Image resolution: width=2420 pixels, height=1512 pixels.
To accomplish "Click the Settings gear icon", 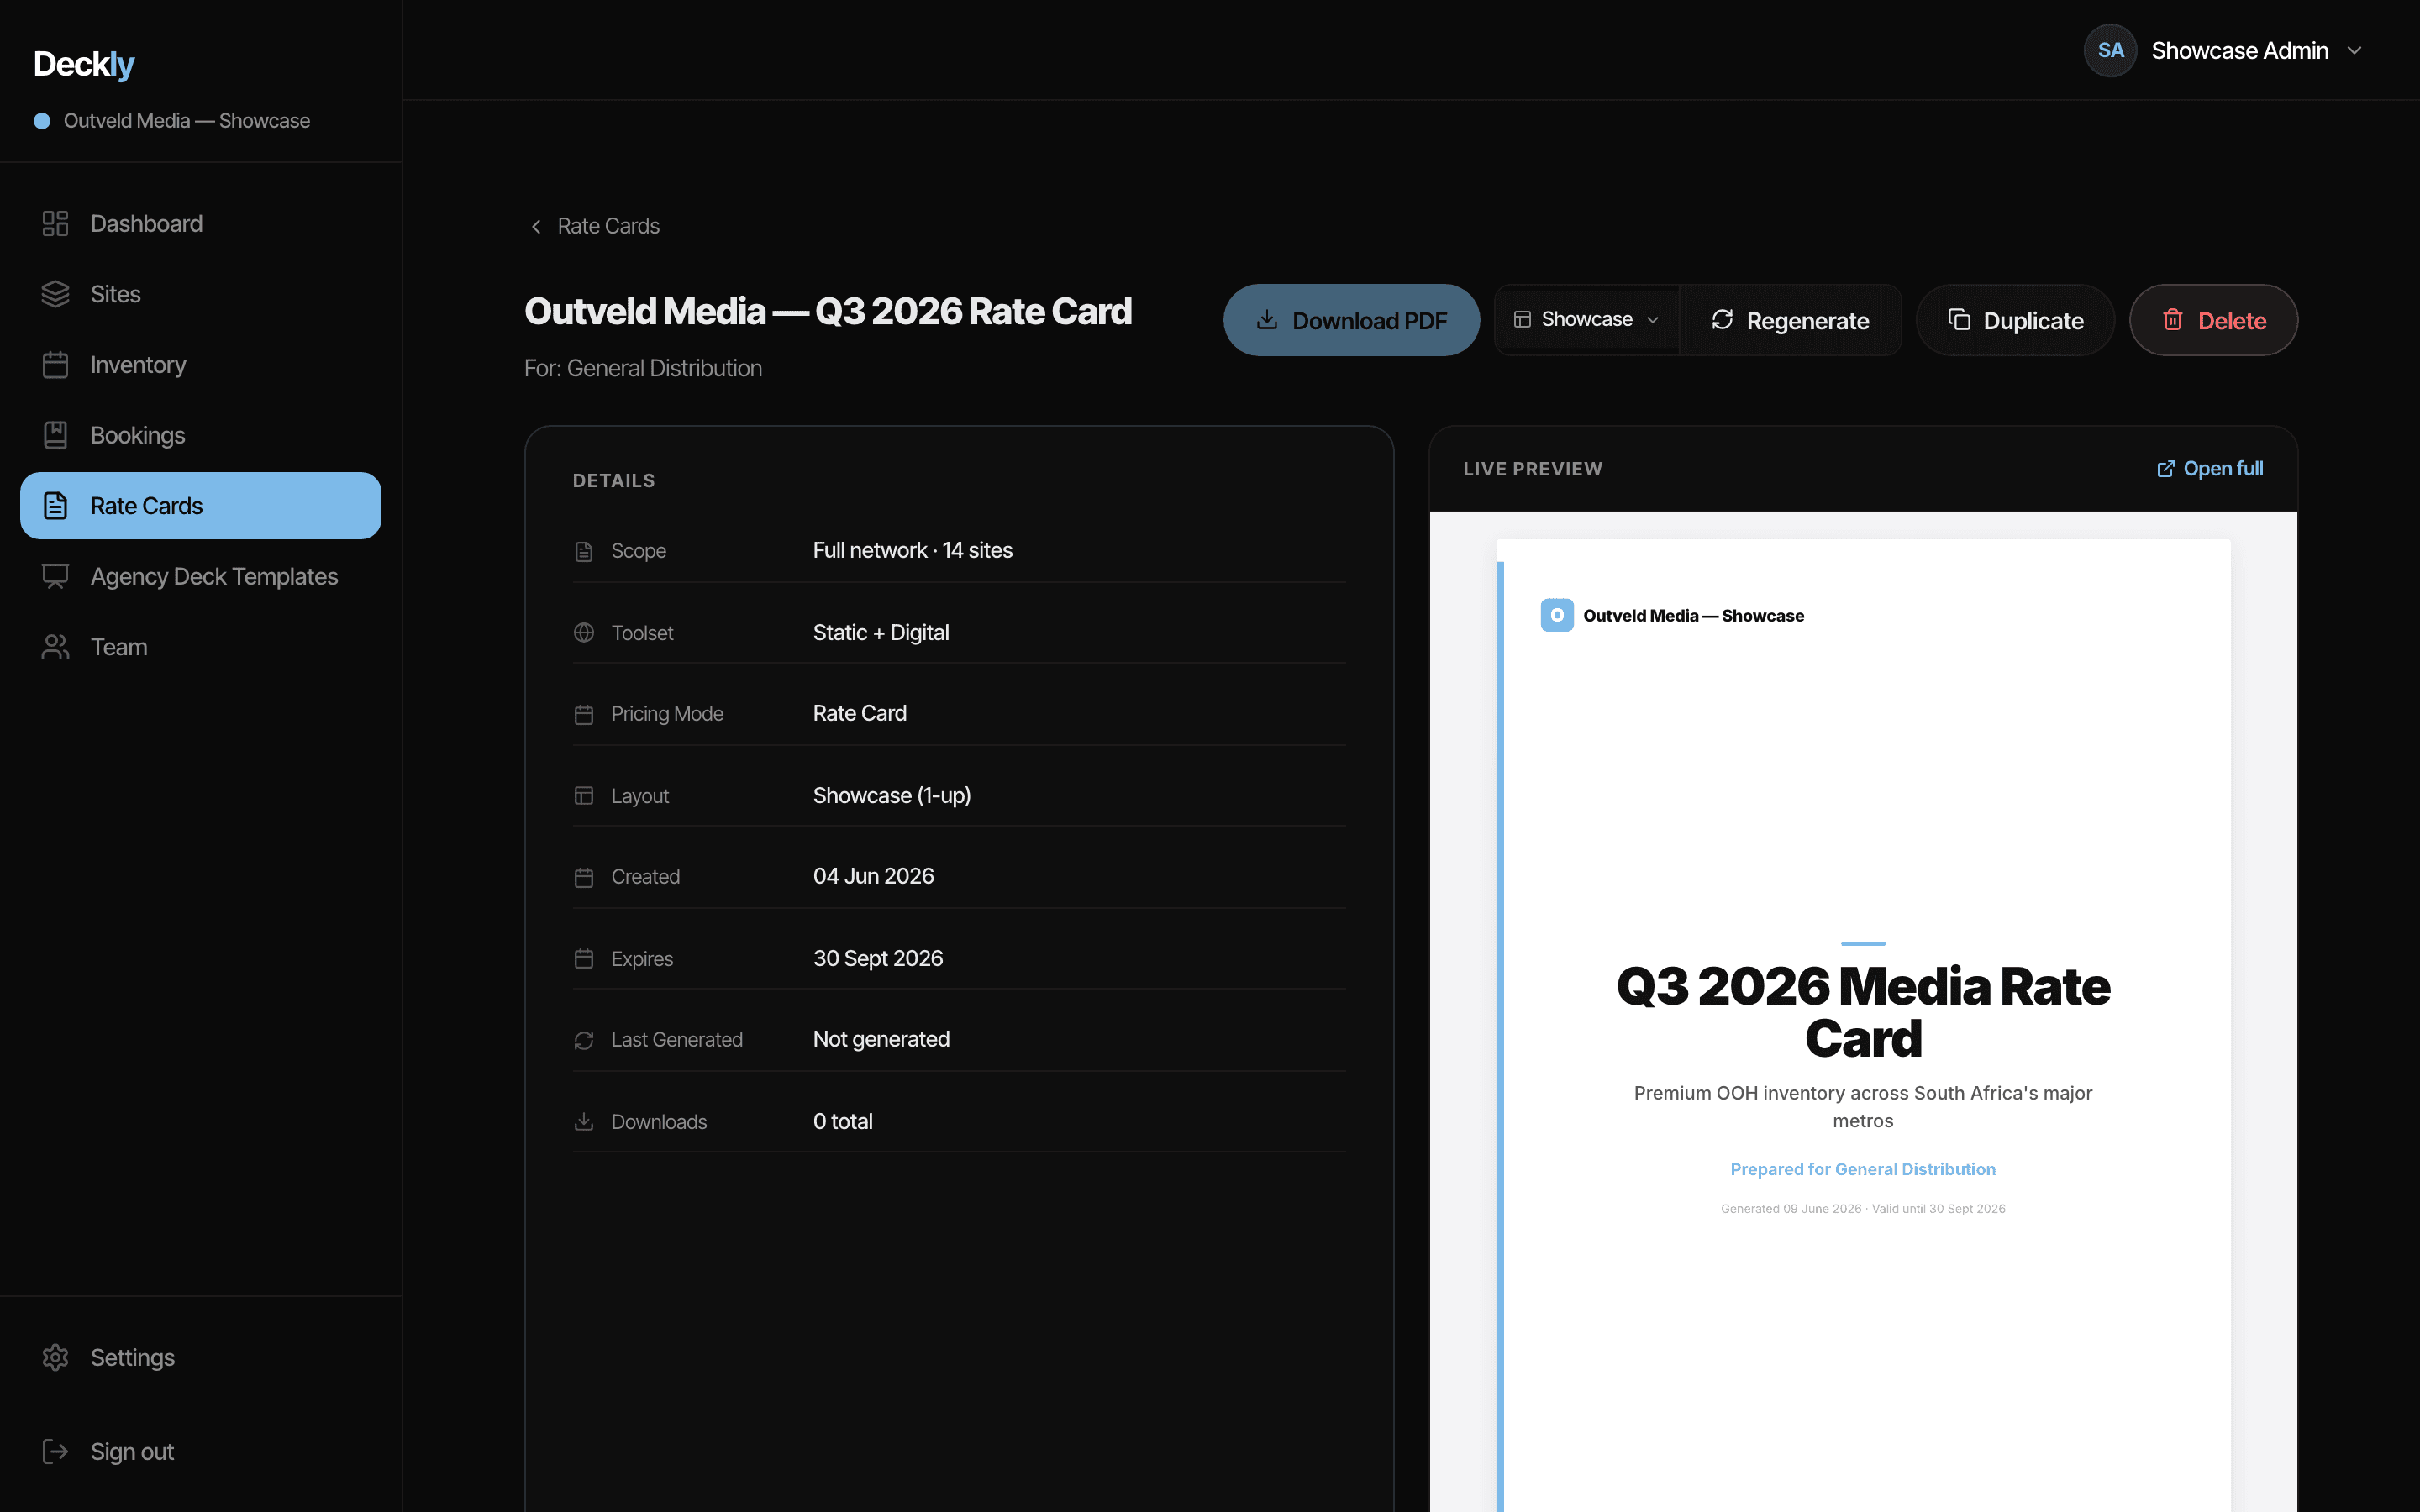I will coord(55,1357).
